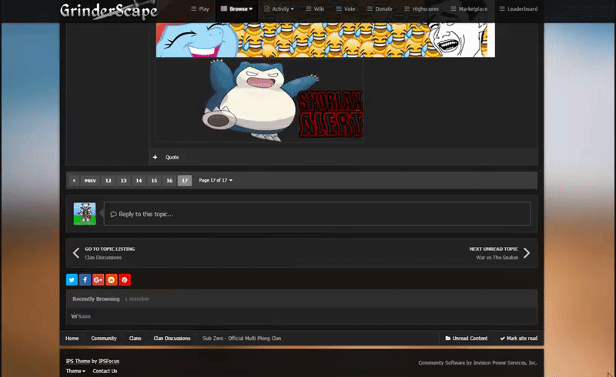Share on Facebook
616x377 pixels.
(x=85, y=279)
